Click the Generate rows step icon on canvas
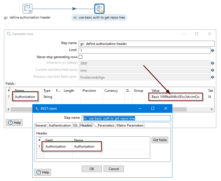The width and height of the screenshot is (221, 181). pos(27,9)
